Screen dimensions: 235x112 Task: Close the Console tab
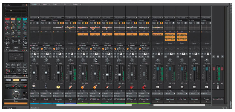click(x=38, y=108)
